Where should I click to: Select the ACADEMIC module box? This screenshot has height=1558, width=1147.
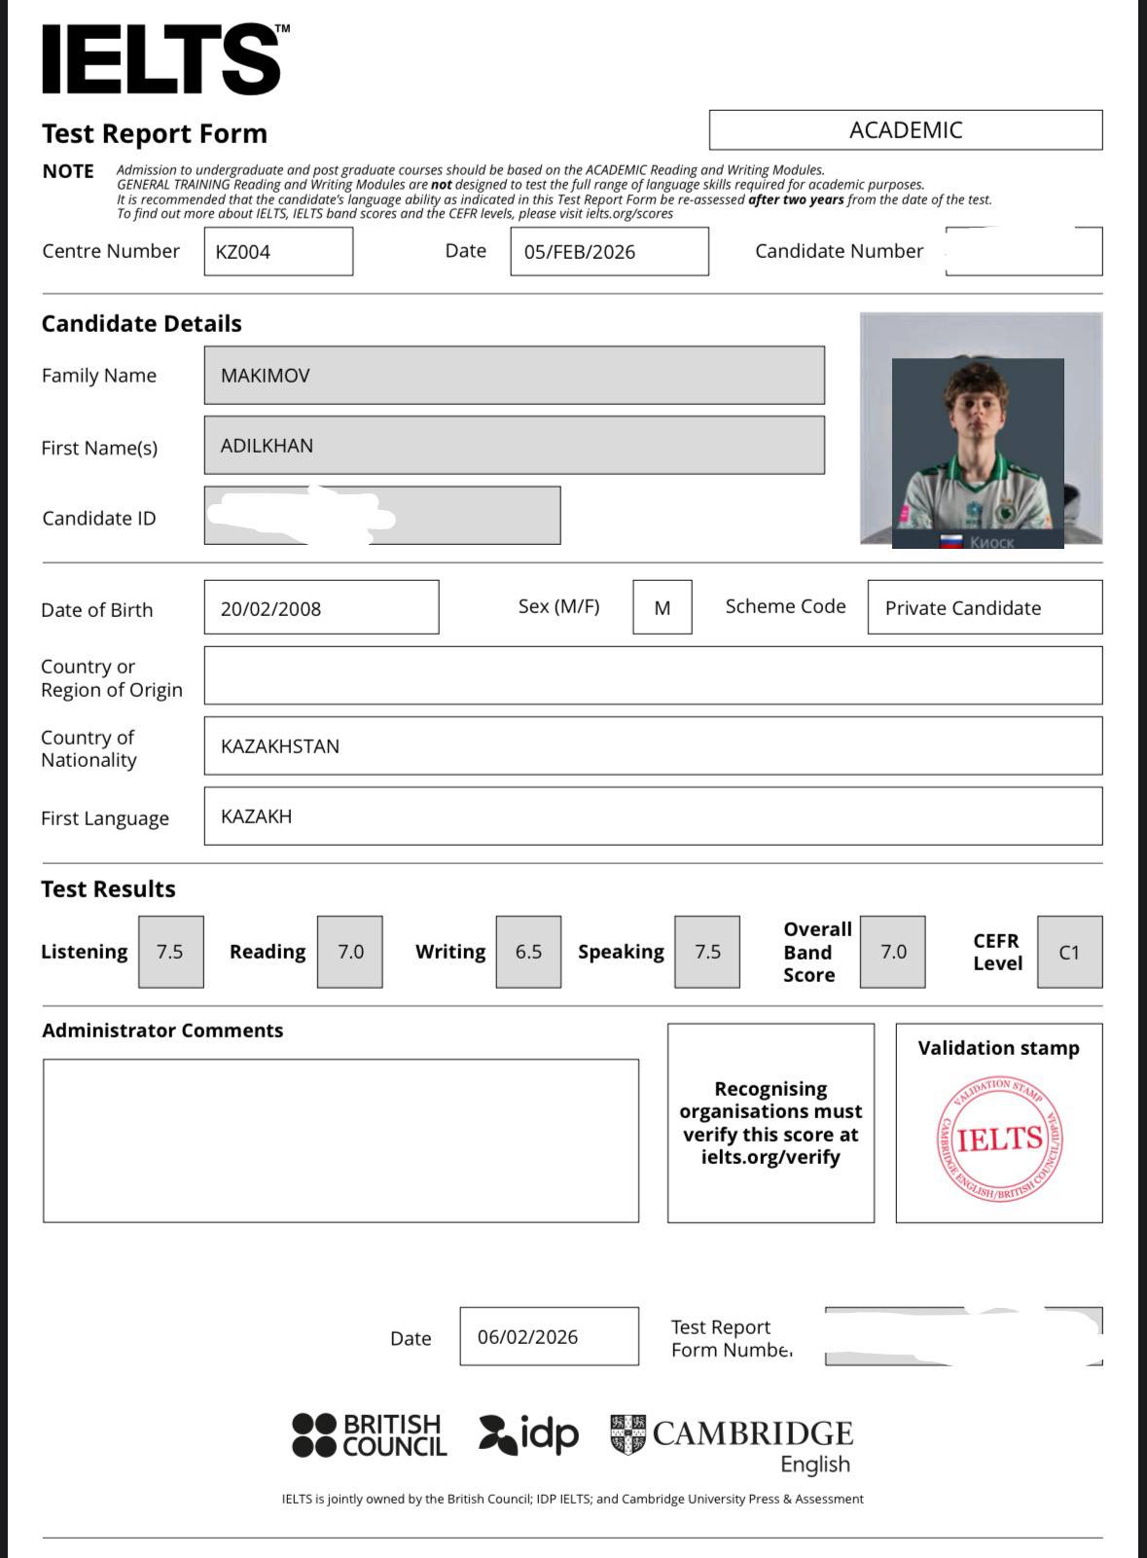tap(906, 130)
